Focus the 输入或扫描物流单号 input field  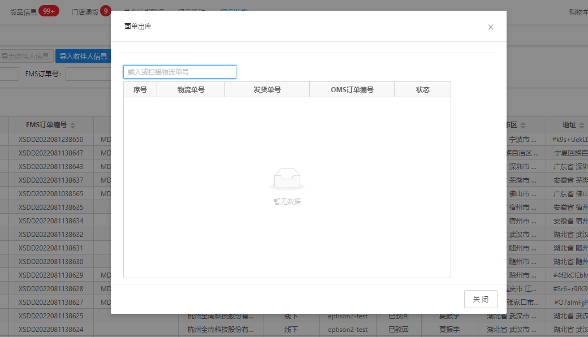[180, 72]
